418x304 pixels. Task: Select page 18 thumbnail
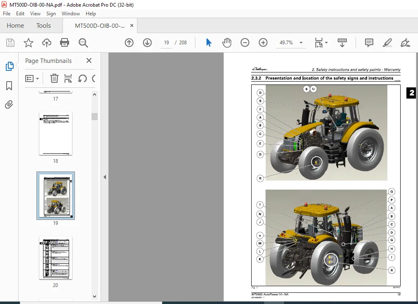pos(55,134)
